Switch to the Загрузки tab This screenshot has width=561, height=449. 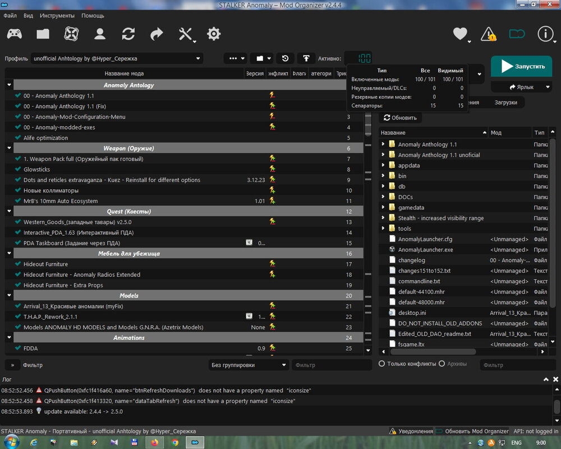pos(506,103)
